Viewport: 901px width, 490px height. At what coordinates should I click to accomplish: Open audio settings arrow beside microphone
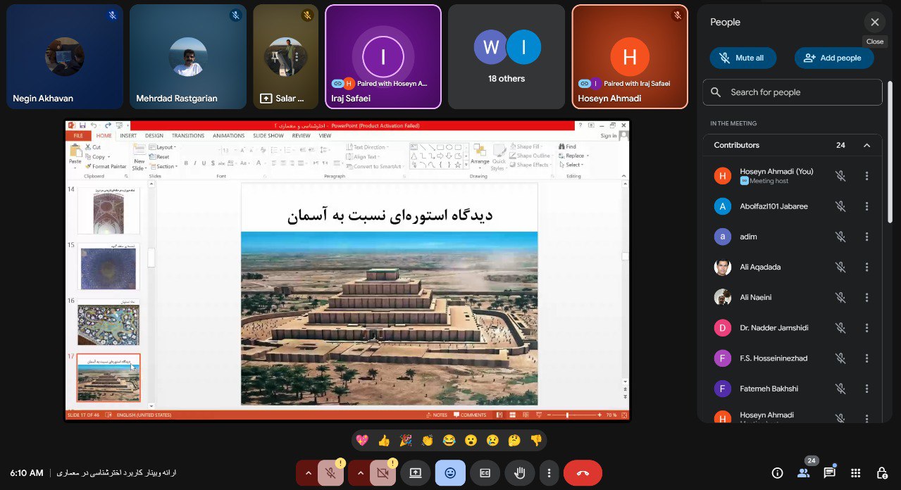[307, 473]
